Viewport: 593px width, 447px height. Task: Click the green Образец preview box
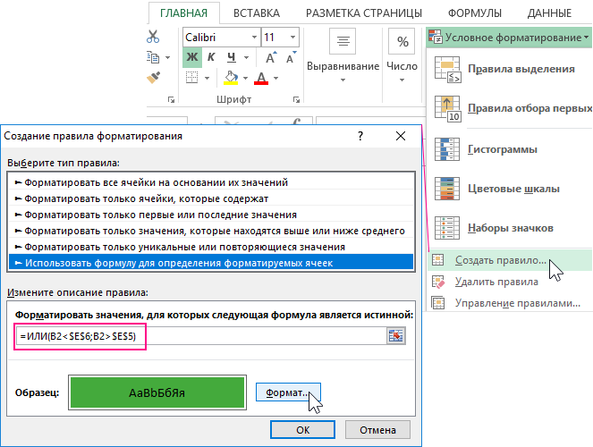pos(157,392)
